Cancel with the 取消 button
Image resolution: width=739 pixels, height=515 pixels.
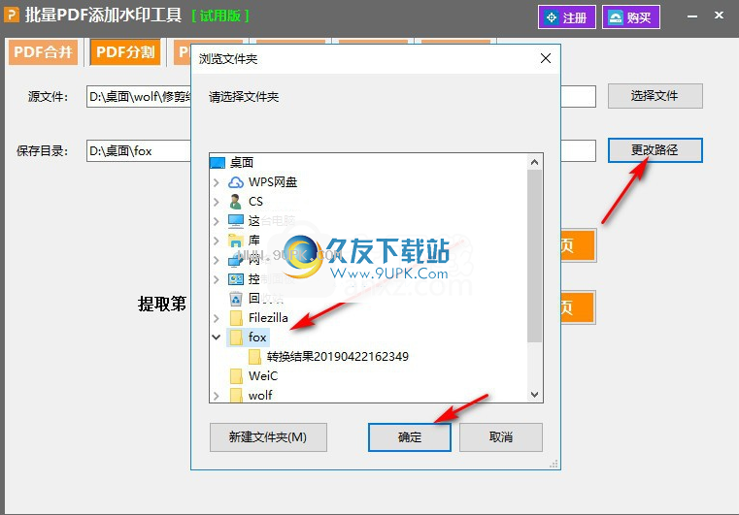(x=501, y=437)
